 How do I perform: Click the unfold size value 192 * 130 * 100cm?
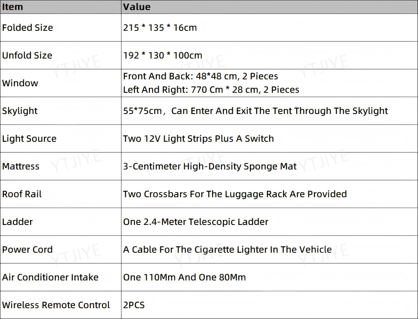(162, 56)
